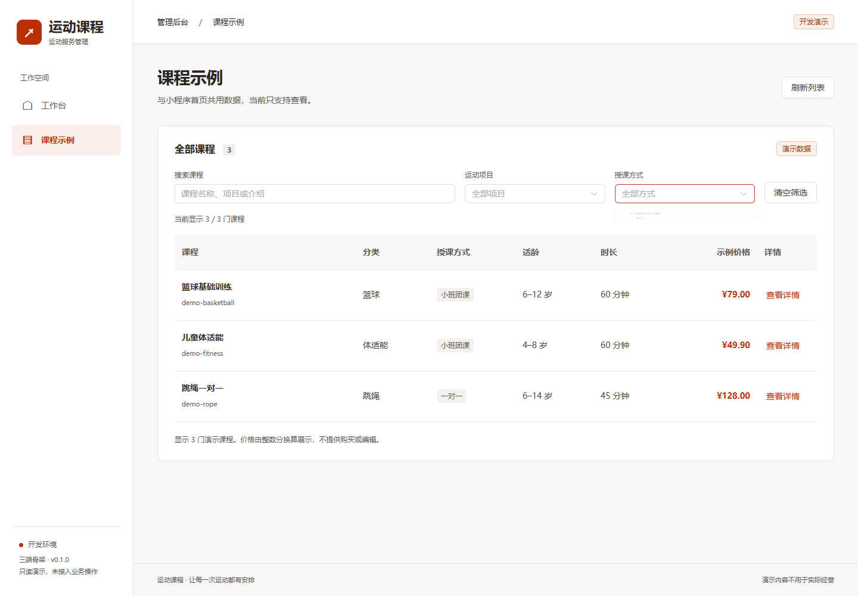
Task: Open the 工作台 home icon
Action: click(x=27, y=105)
